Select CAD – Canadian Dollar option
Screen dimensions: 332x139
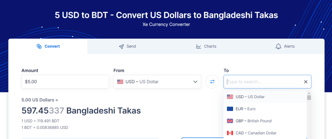coord(265,133)
